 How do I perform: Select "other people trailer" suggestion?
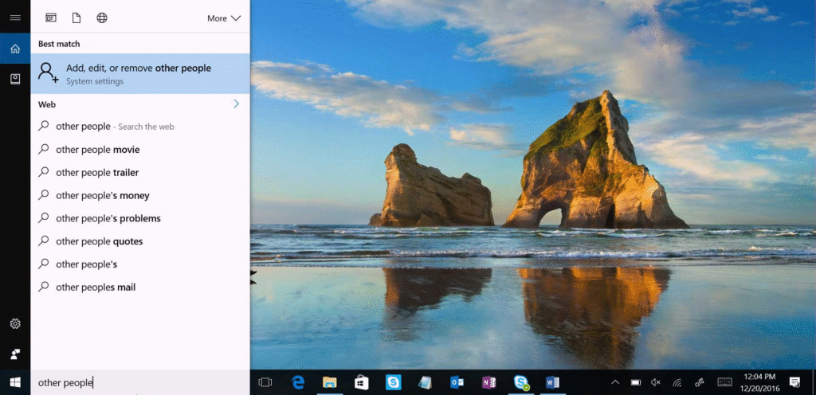(x=140, y=173)
